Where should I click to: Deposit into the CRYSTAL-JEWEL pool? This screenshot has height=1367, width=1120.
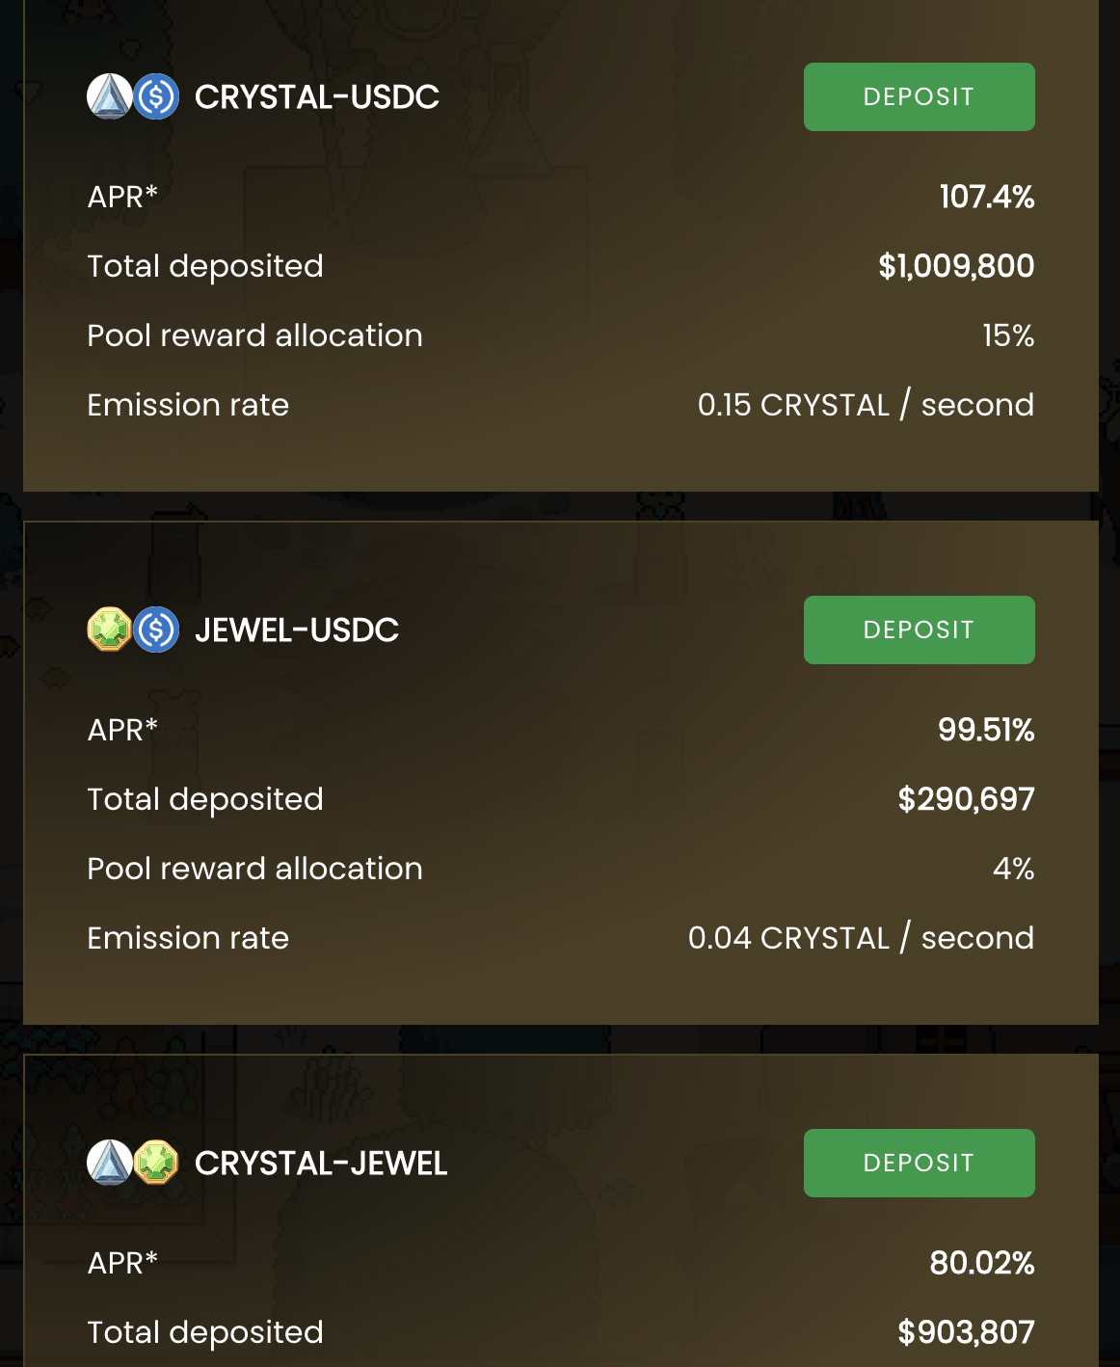pos(920,1163)
